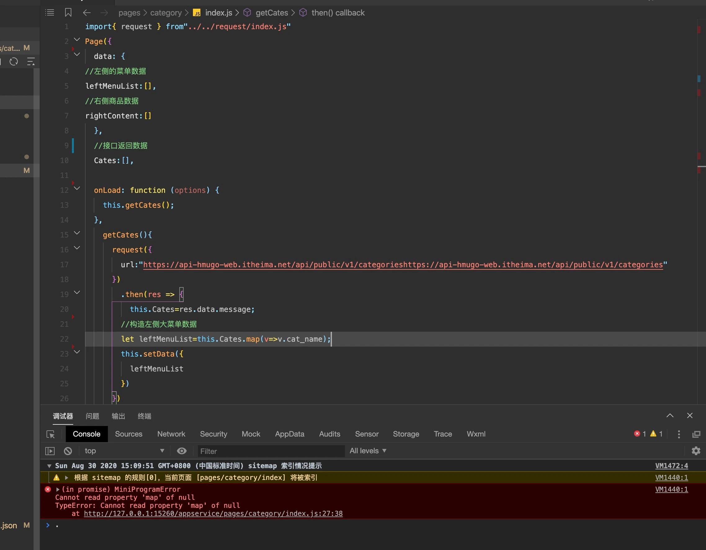Toggle live expression eye icon

182,451
